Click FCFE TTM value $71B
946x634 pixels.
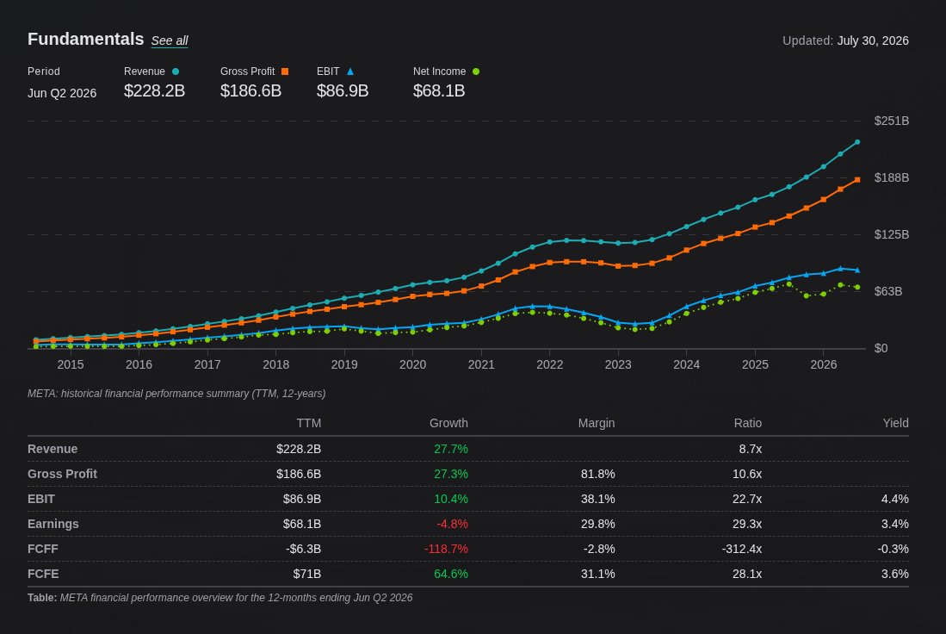pos(307,574)
